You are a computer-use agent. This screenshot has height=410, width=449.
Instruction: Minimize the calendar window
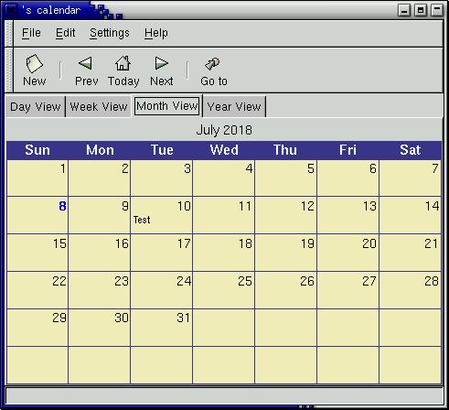point(404,10)
